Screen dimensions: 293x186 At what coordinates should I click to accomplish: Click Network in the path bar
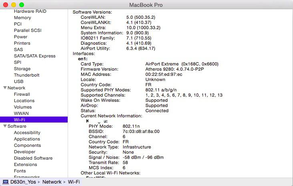coord(52,182)
